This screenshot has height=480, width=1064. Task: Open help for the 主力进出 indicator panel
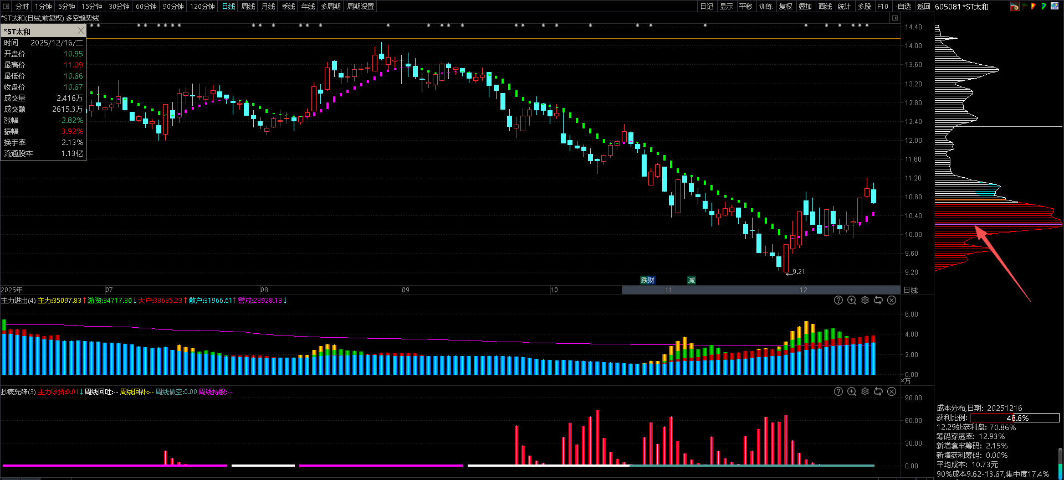pos(838,300)
